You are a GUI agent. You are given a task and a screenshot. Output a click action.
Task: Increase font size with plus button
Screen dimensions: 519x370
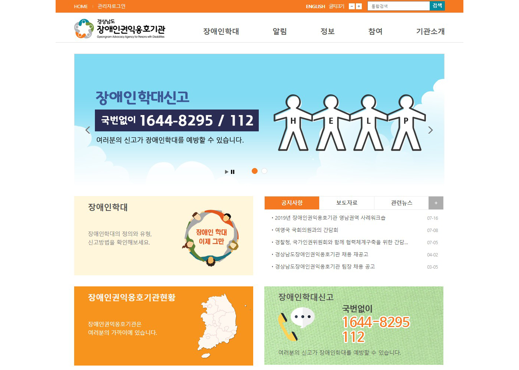click(359, 6)
